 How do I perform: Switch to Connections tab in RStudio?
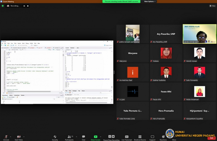click(17, 95)
